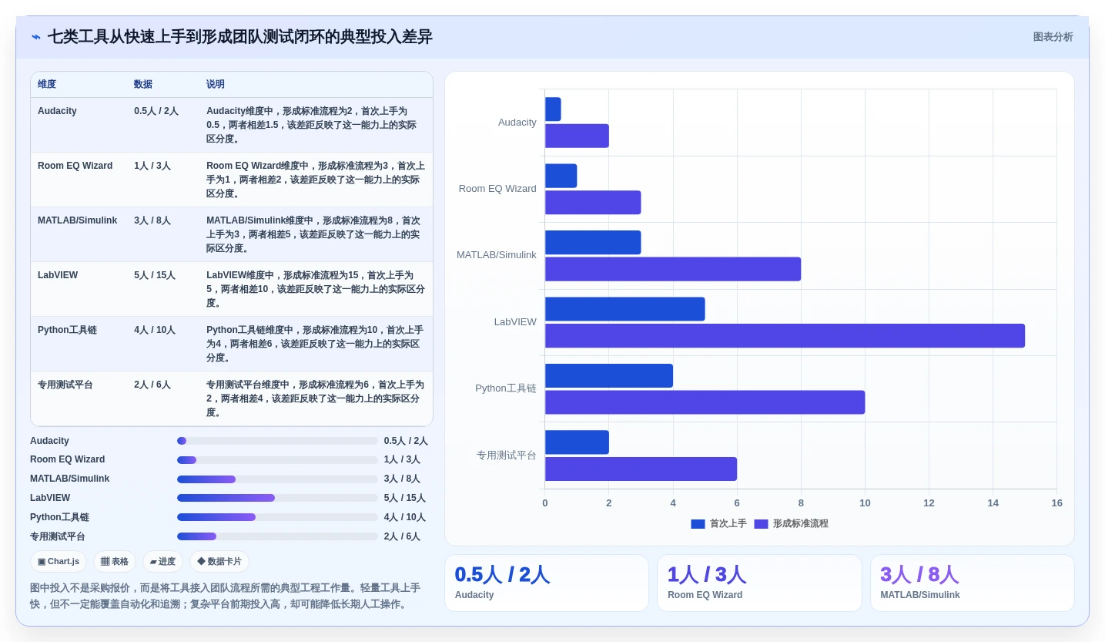This screenshot has width=1105, height=642.
Task: Click the MATLAB/Simulink 形成标准流程 chart bar
Action: 673,269
